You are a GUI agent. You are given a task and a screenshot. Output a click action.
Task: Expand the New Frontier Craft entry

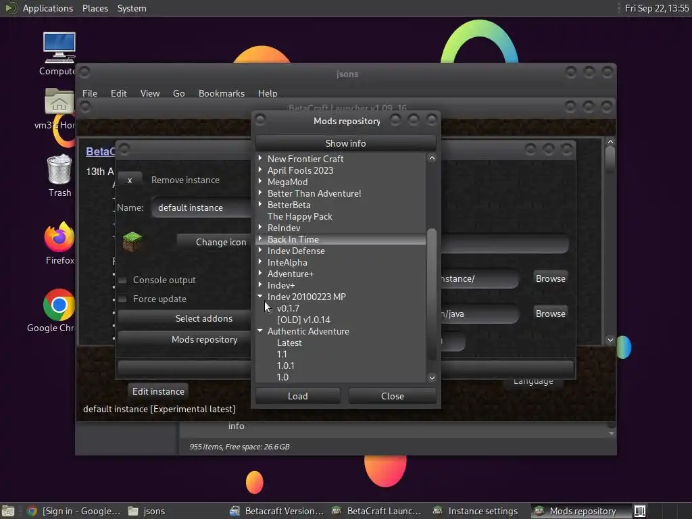(x=260, y=158)
